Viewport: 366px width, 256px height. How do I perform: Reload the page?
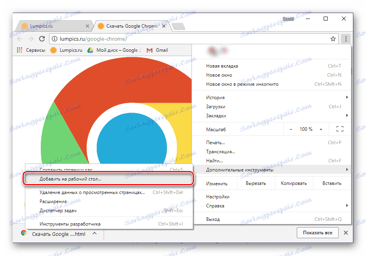[x=42, y=39]
